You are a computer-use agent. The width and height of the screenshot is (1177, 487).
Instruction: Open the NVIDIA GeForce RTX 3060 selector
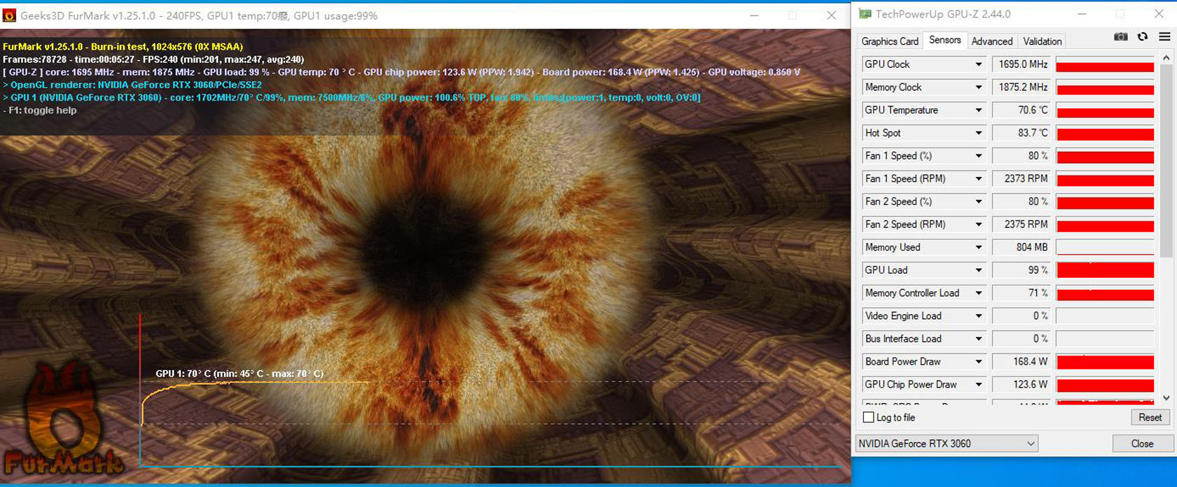947,444
